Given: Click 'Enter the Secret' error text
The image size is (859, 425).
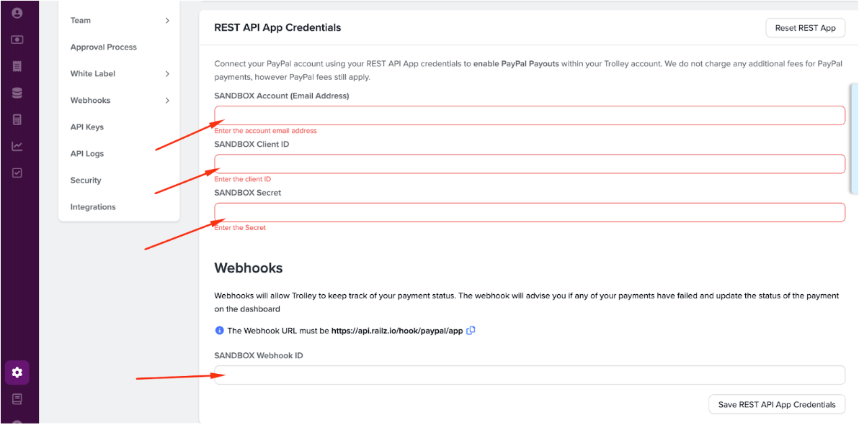Looking at the screenshot, I should (x=240, y=227).
